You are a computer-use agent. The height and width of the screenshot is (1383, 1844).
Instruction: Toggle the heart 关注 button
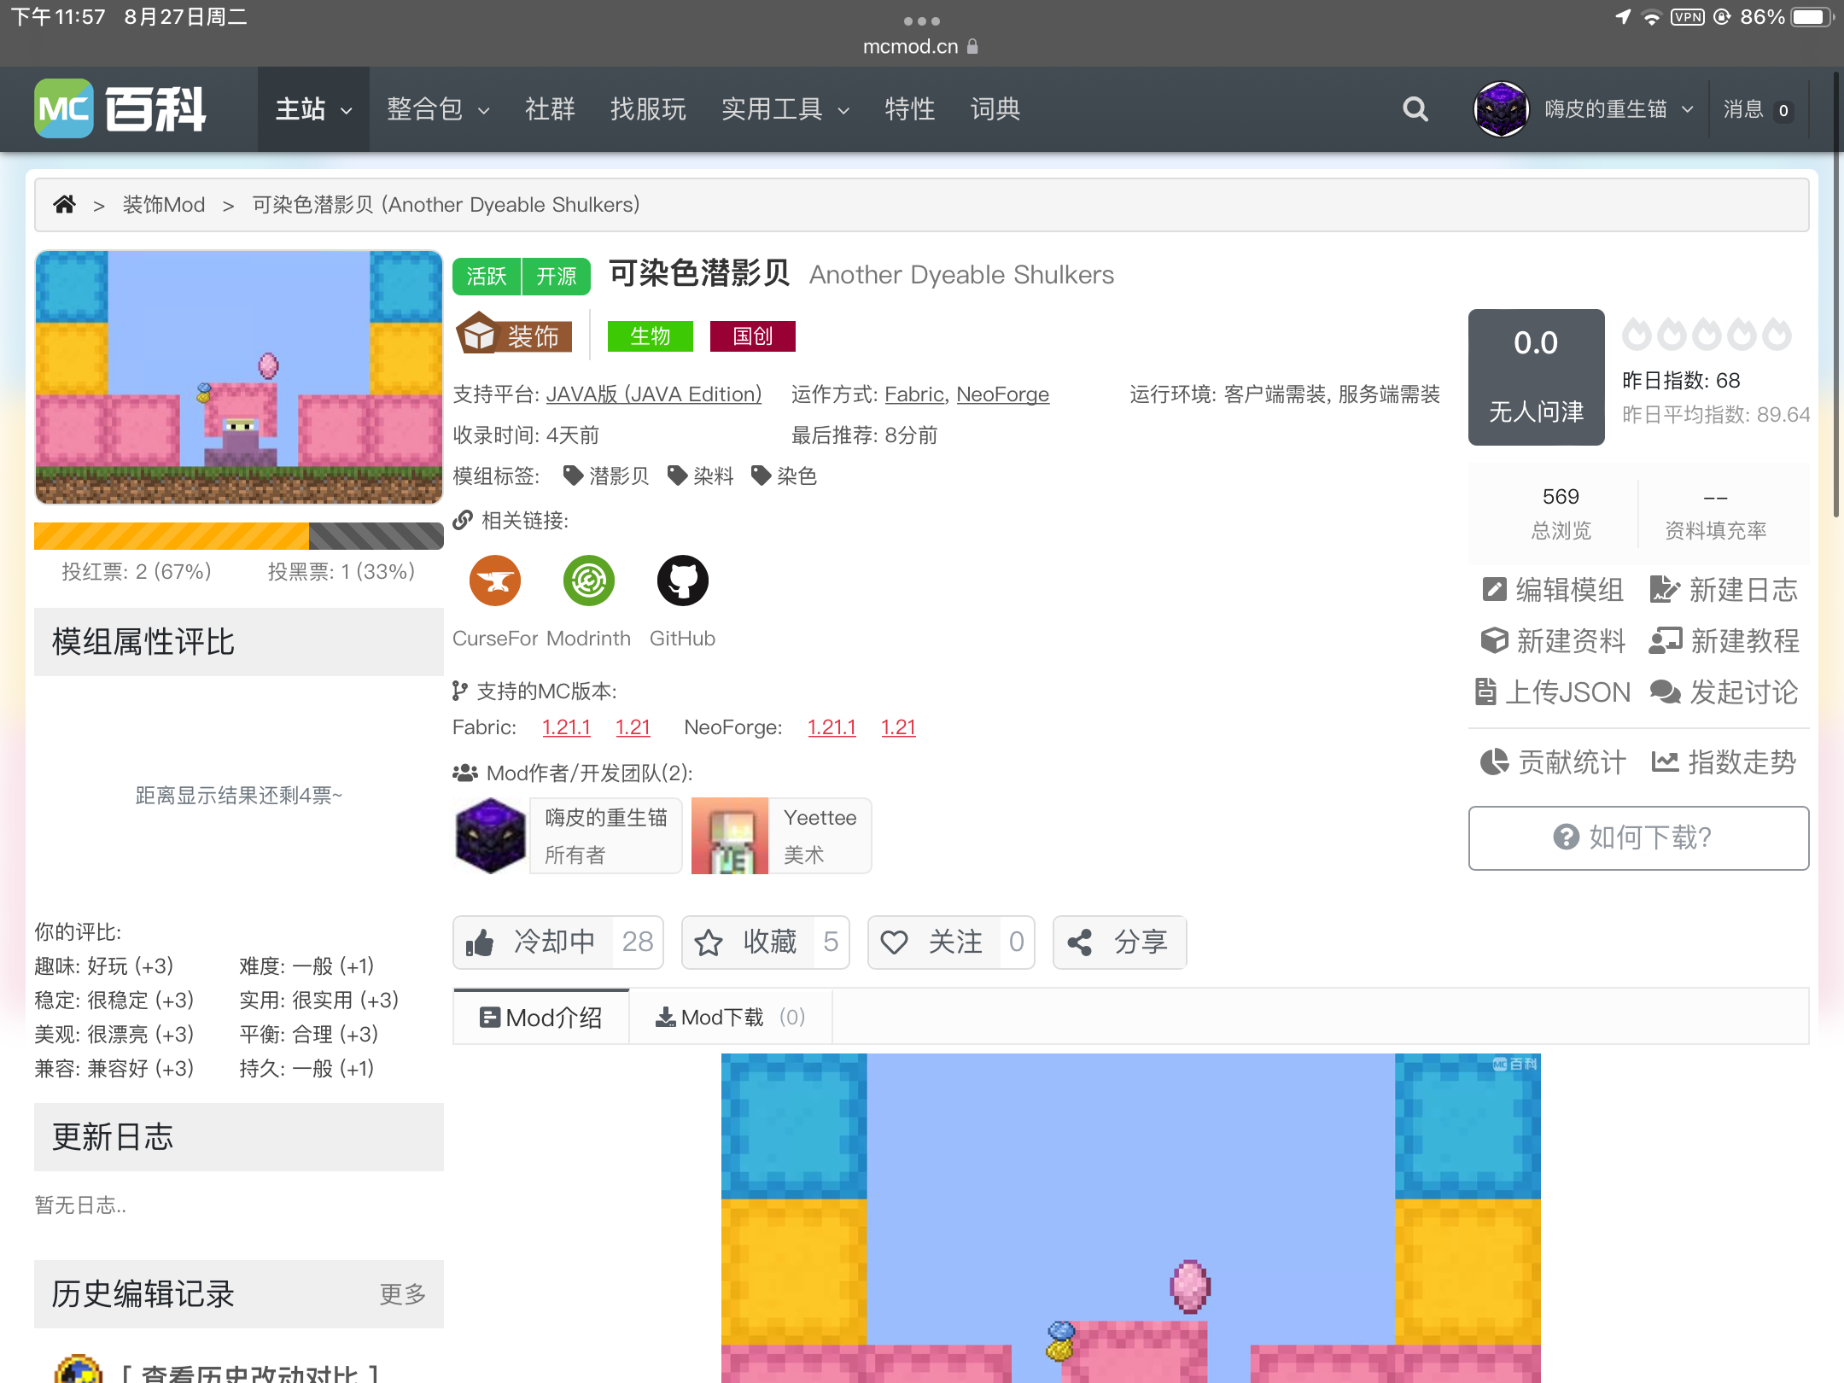click(x=951, y=942)
